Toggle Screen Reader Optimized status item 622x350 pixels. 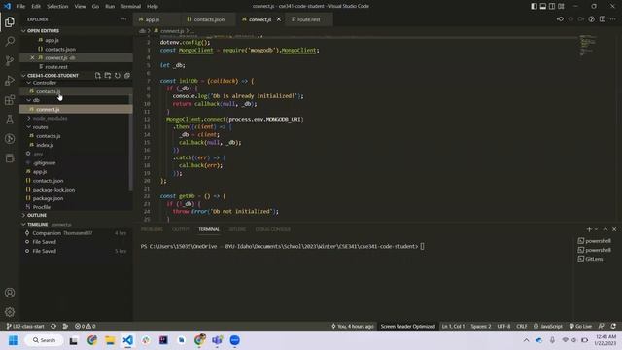(x=407, y=326)
